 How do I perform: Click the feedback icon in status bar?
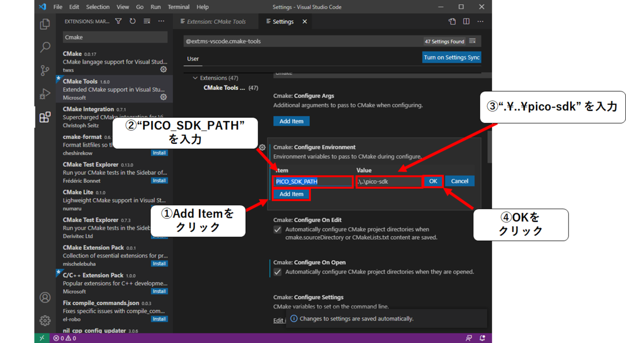click(x=468, y=338)
